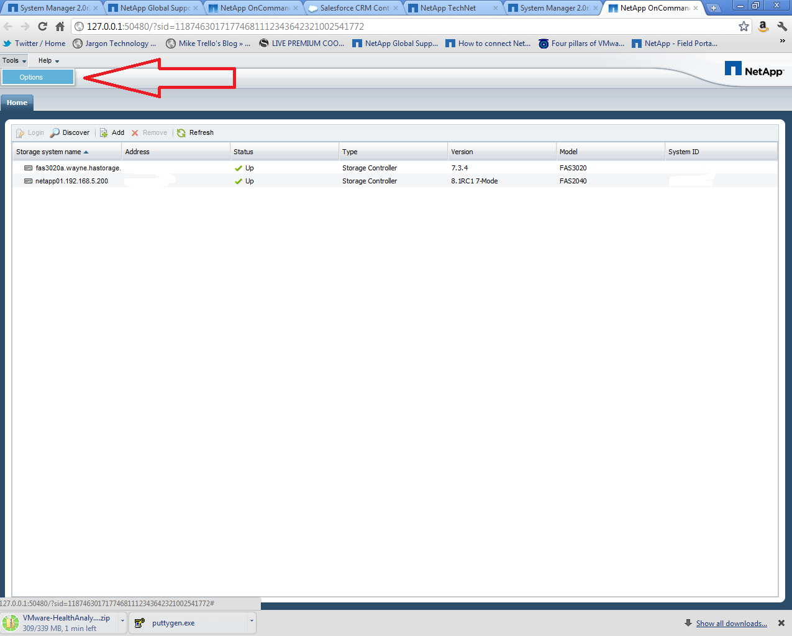Click the Add storage system icon
This screenshot has width=792, height=636.
coord(104,132)
